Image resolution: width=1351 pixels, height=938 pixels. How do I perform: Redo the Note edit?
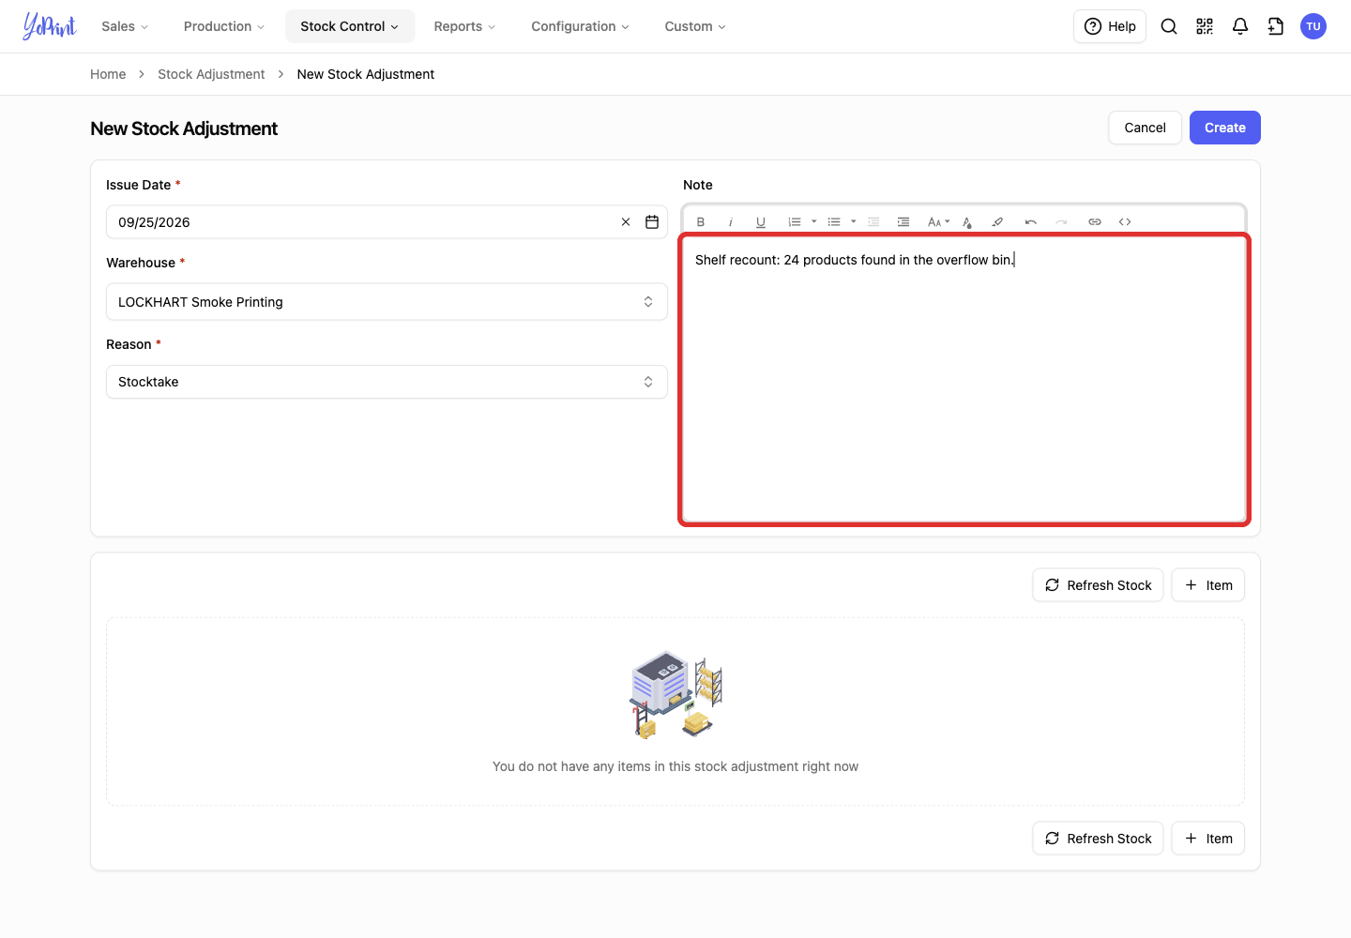click(x=1061, y=222)
